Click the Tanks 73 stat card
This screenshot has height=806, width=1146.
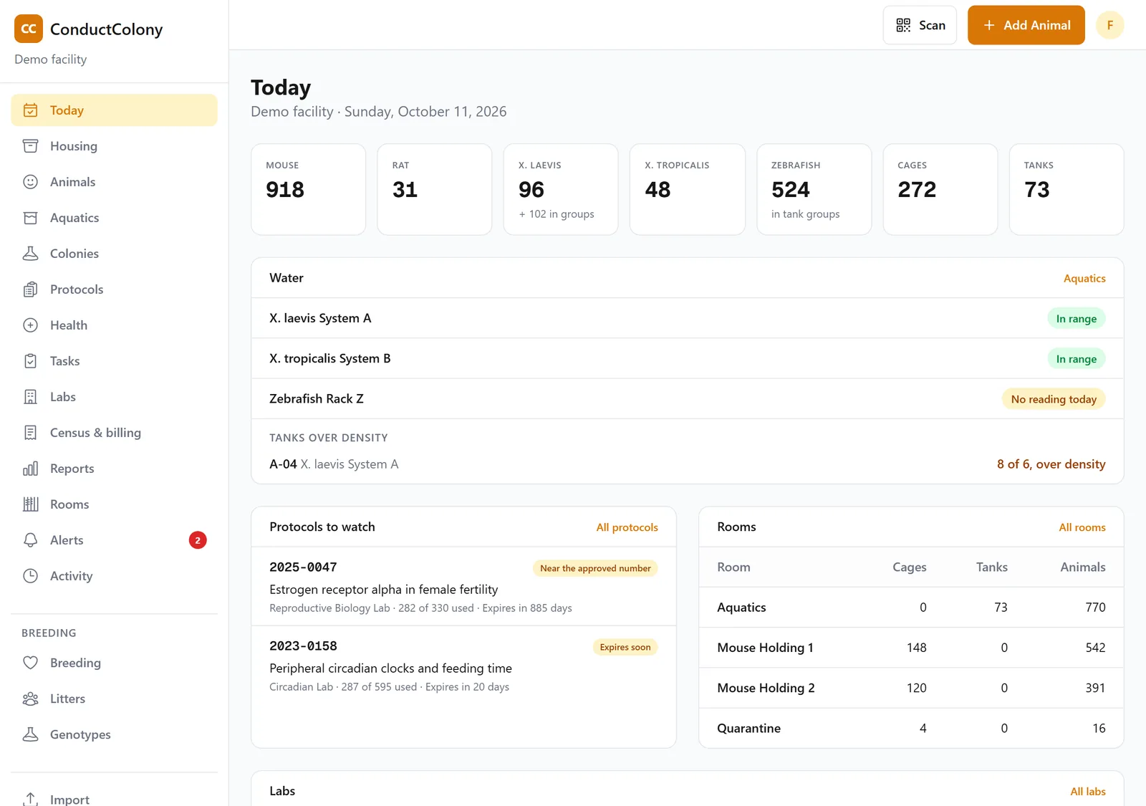point(1066,189)
